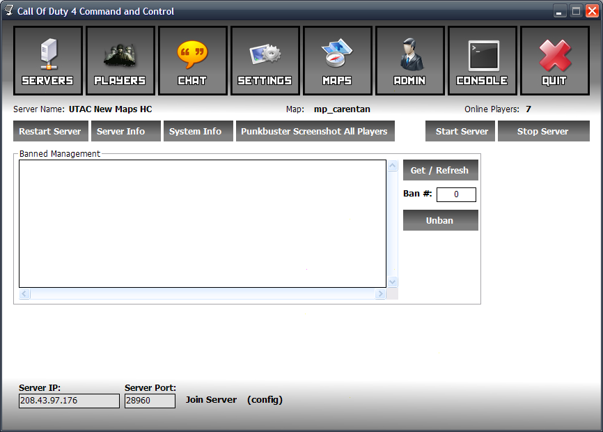Viewport: 603px width, 432px height.
Task: Click the Server Port field
Action: click(x=150, y=401)
